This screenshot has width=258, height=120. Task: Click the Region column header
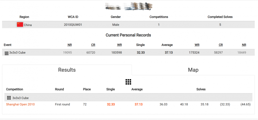click(x=24, y=17)
